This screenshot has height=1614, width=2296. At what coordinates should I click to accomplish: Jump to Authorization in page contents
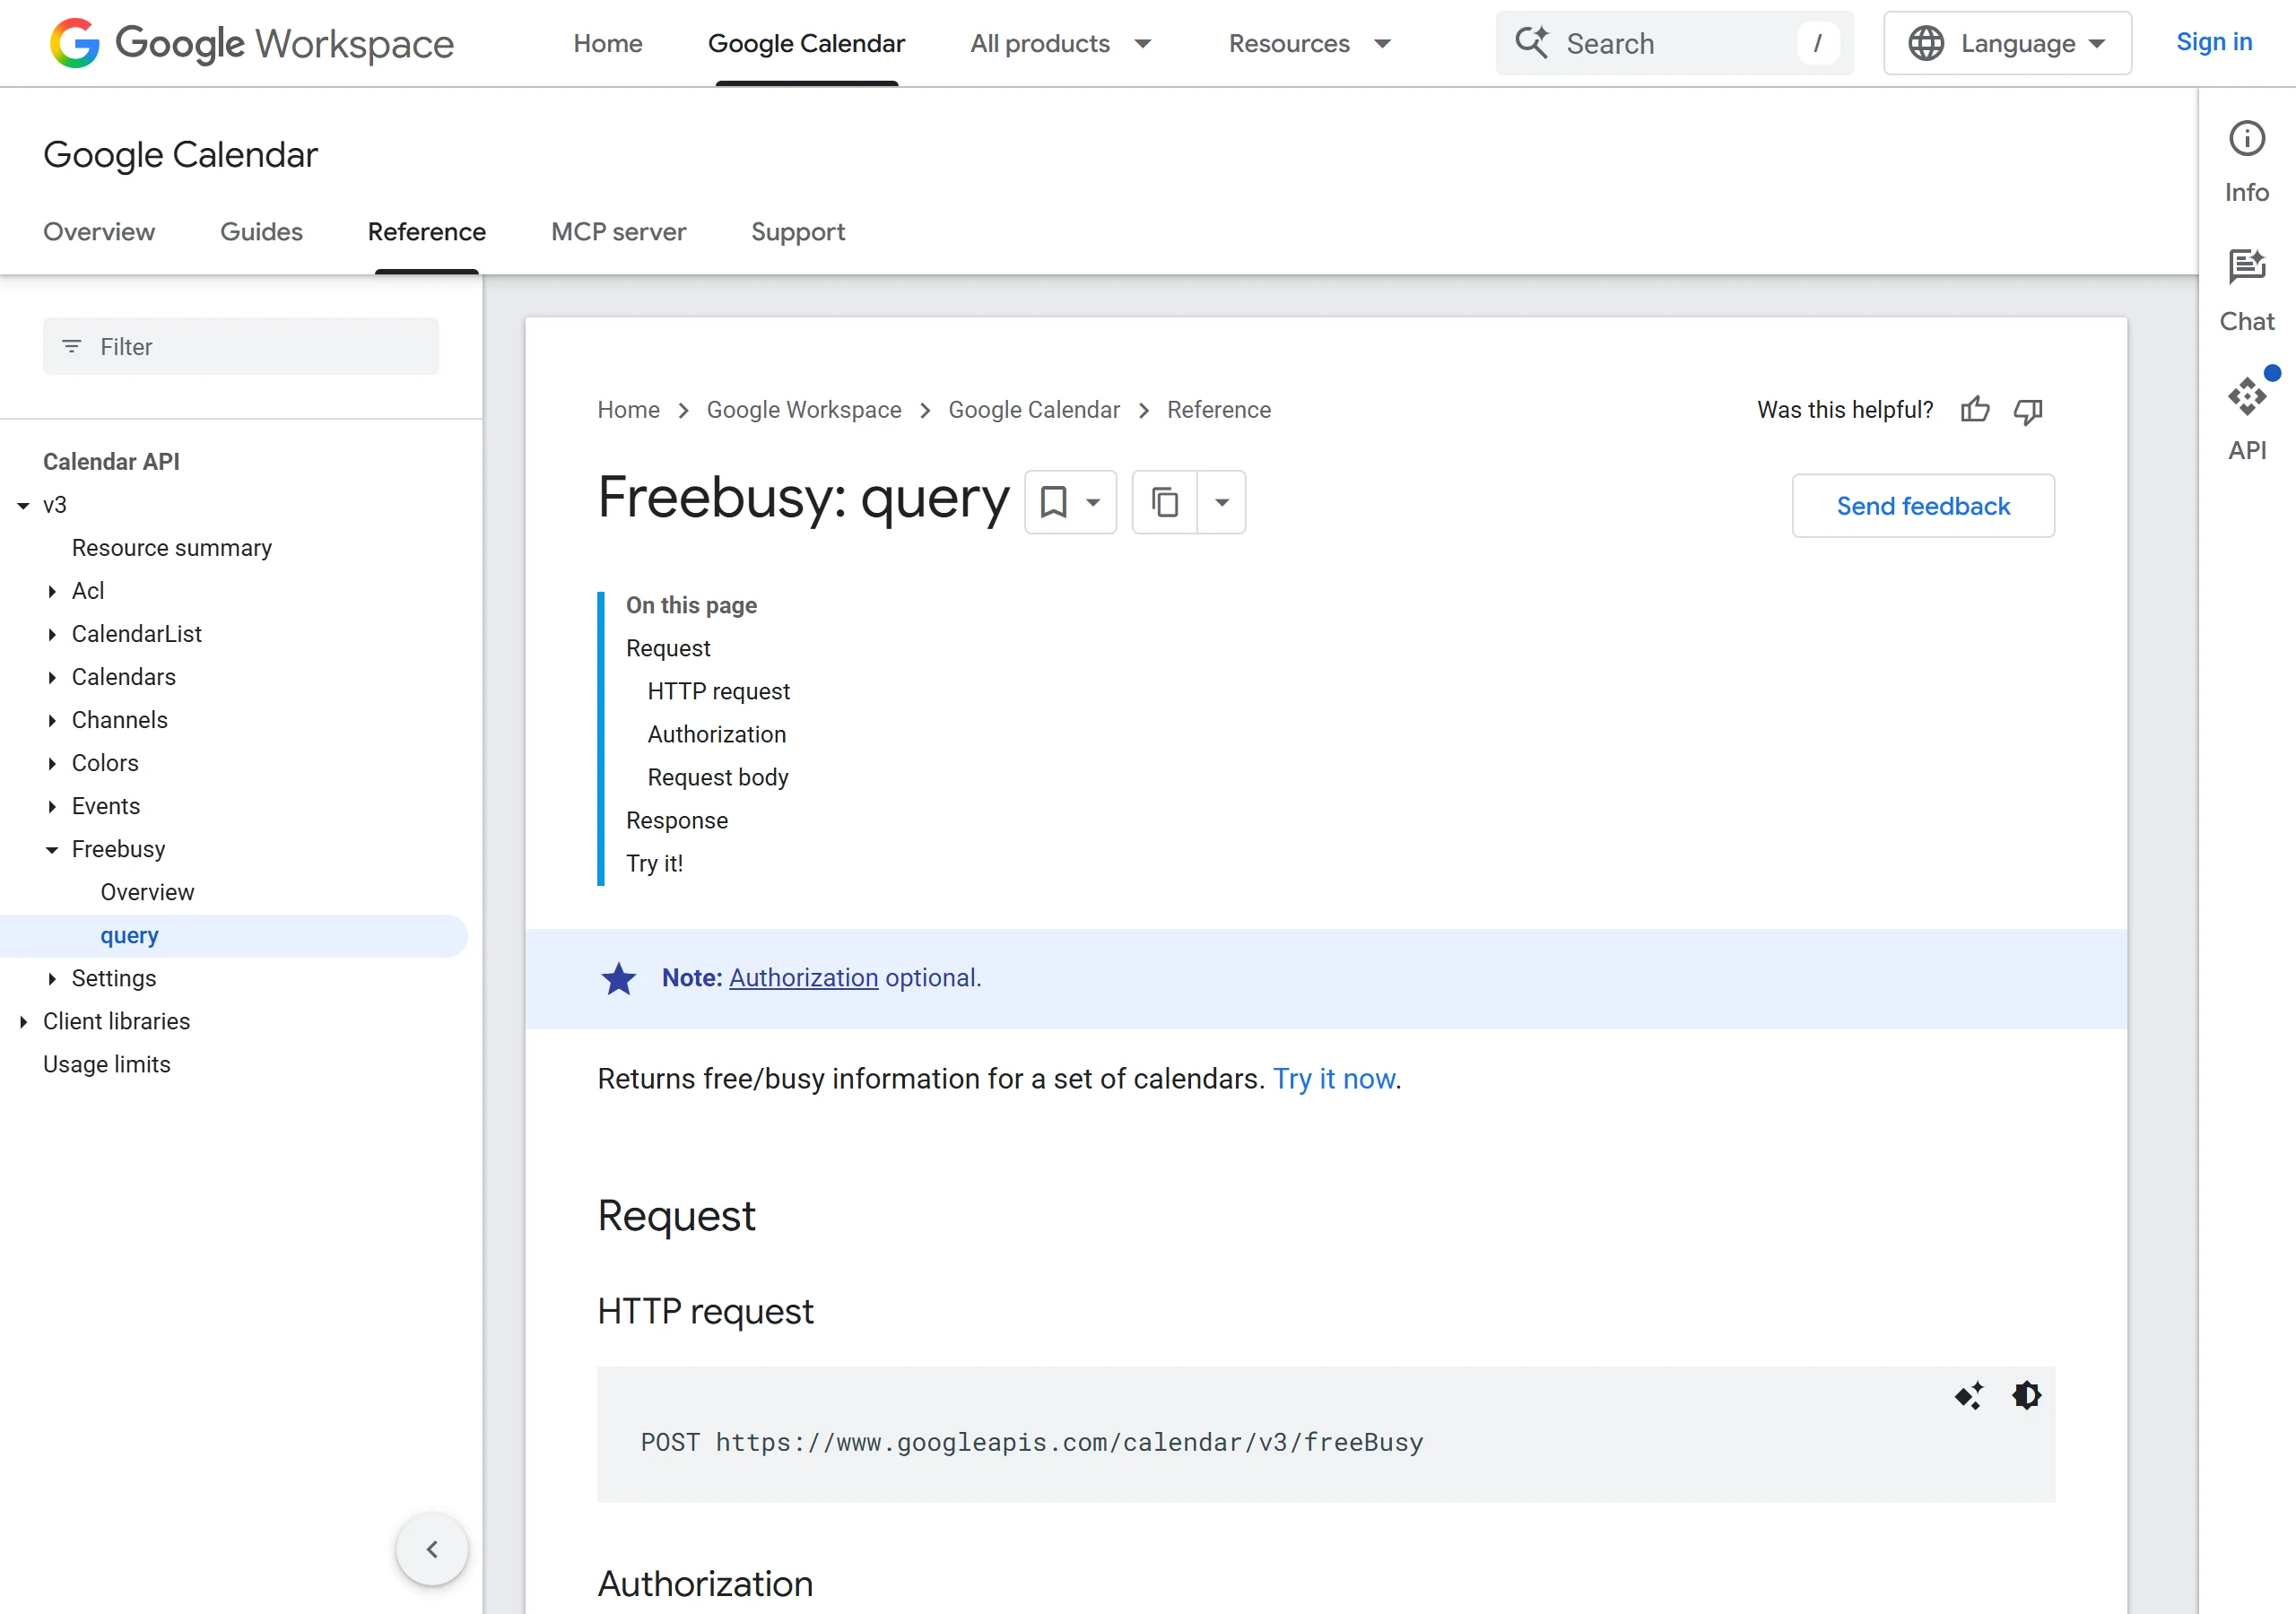[716, 734]
